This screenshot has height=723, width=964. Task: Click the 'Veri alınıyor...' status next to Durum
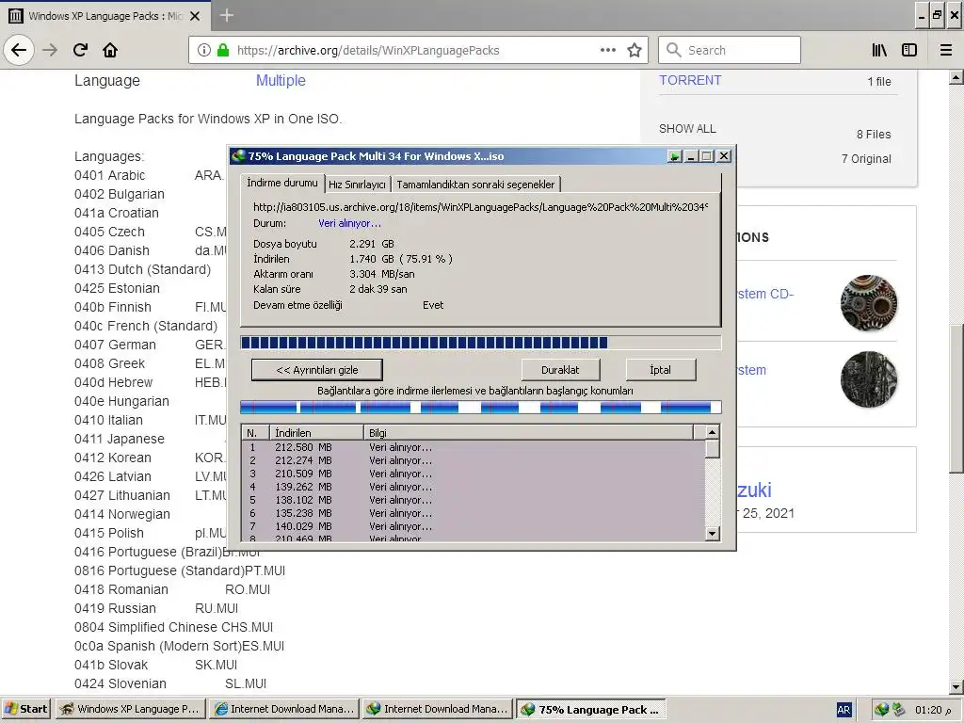pyautogui.click(x=349, y=223)
